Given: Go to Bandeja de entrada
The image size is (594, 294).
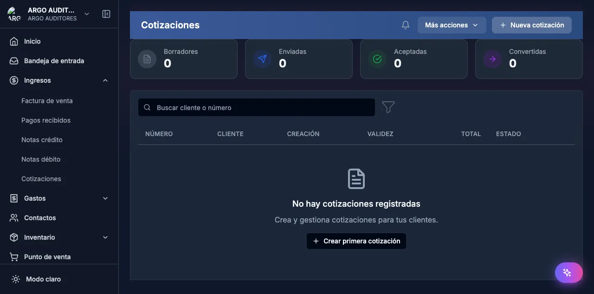Looking at the screenshot, I should click(x=53, y=60).
